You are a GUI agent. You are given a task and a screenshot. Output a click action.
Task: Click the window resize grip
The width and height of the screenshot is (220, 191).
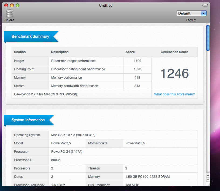click(x=208, y=184)
